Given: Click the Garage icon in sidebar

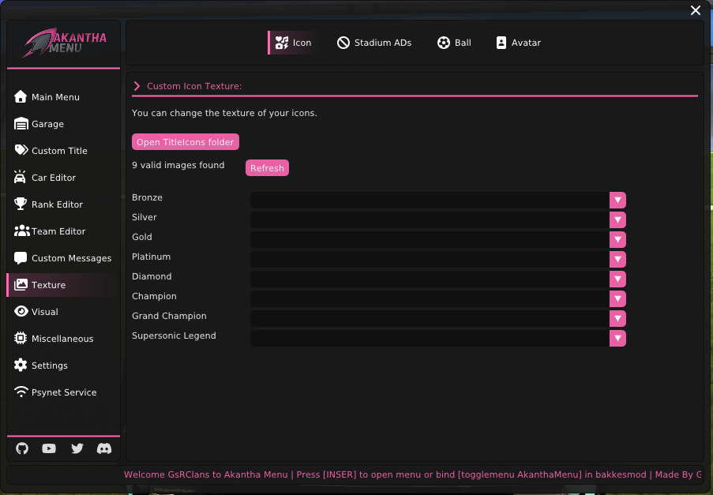Looking at the screenshot, I should tap(21, 124).
